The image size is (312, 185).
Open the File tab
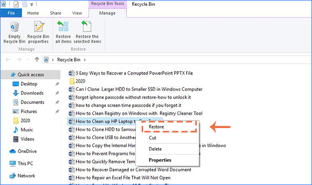click(11, 13)
